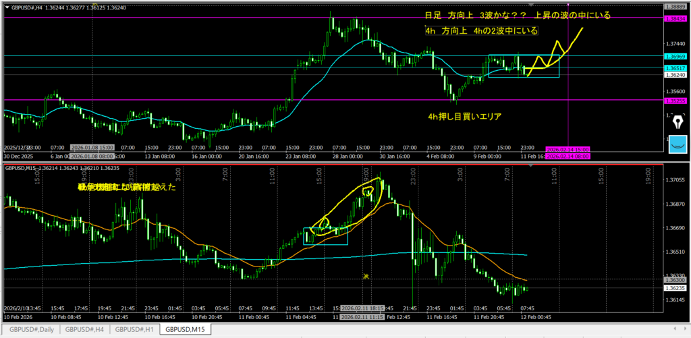This screenshot has width=691, height=338.
Task: Select the magenta 1.35255 price level label
Action: pos(677,100)
